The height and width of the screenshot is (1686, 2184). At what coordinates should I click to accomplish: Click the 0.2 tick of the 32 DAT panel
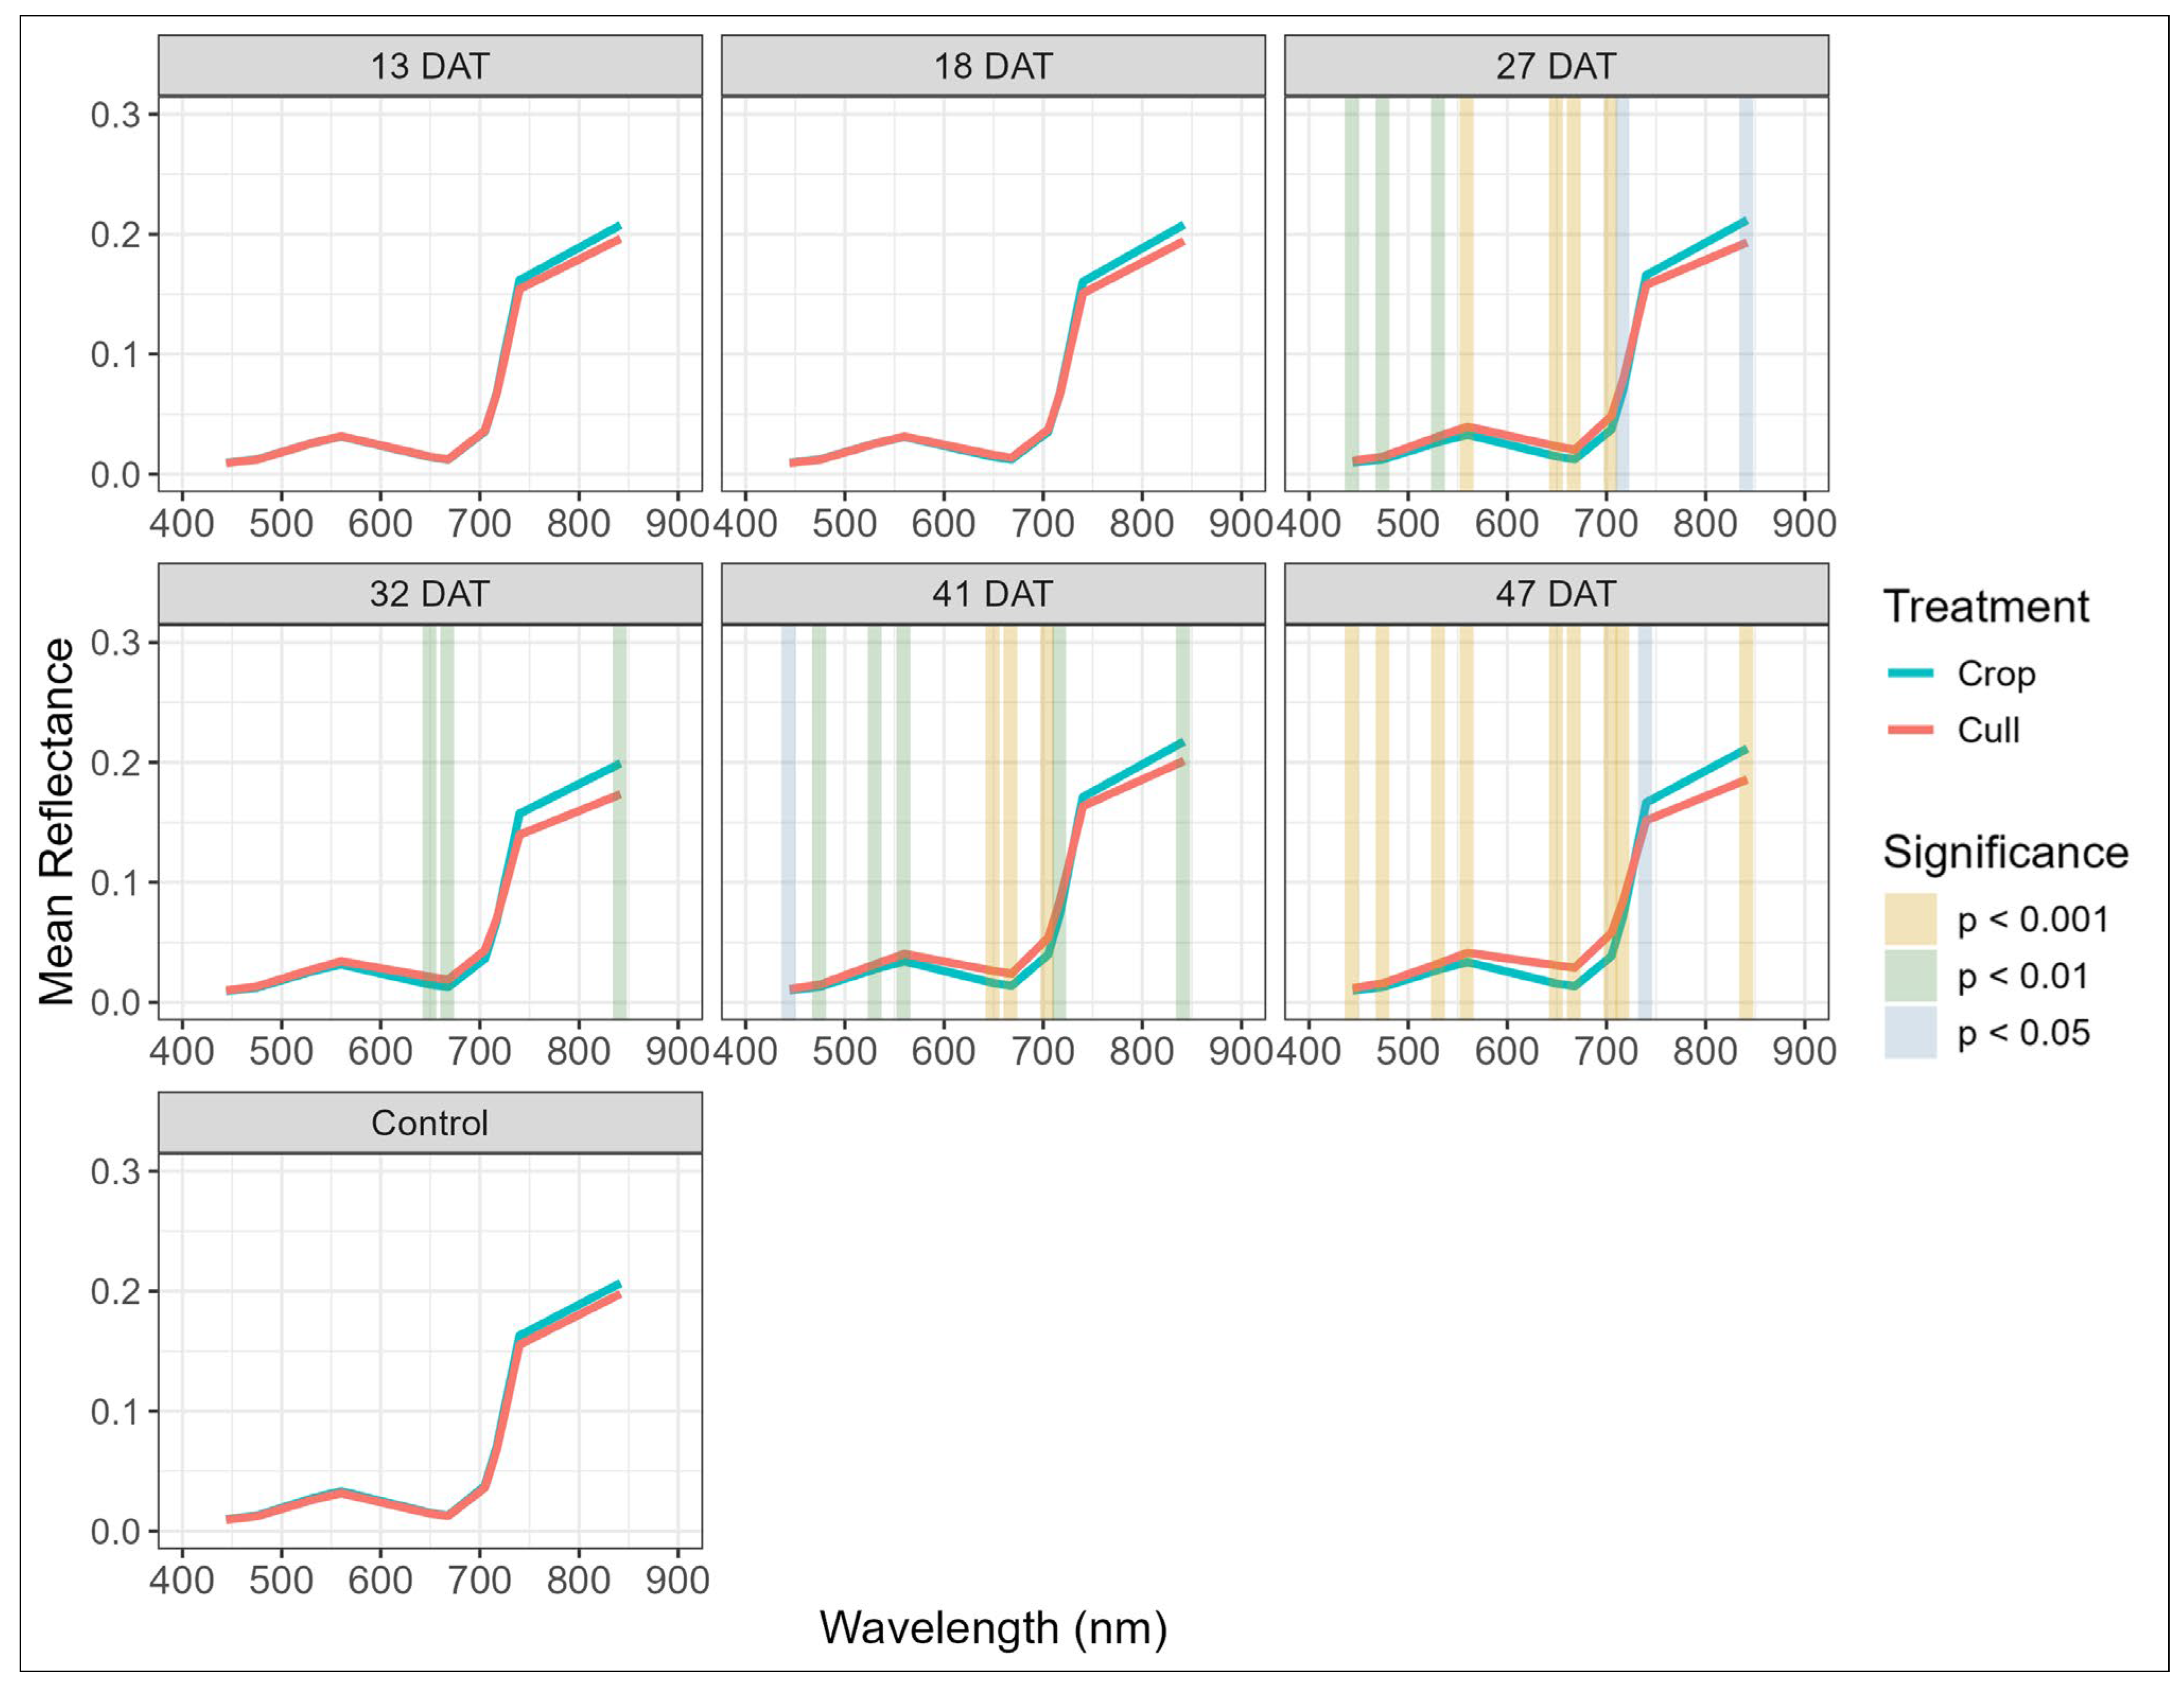[x=116, y=762]
